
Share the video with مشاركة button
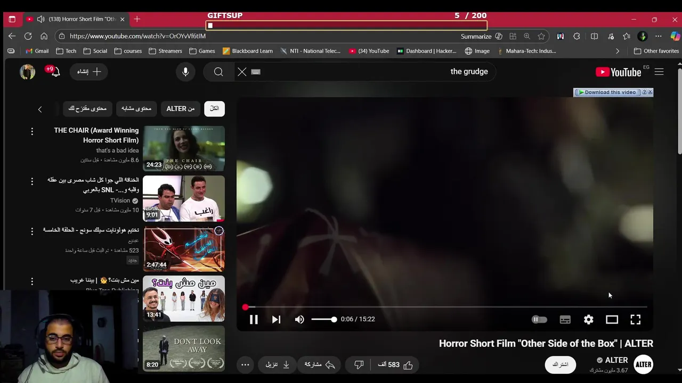click(320, 364)
